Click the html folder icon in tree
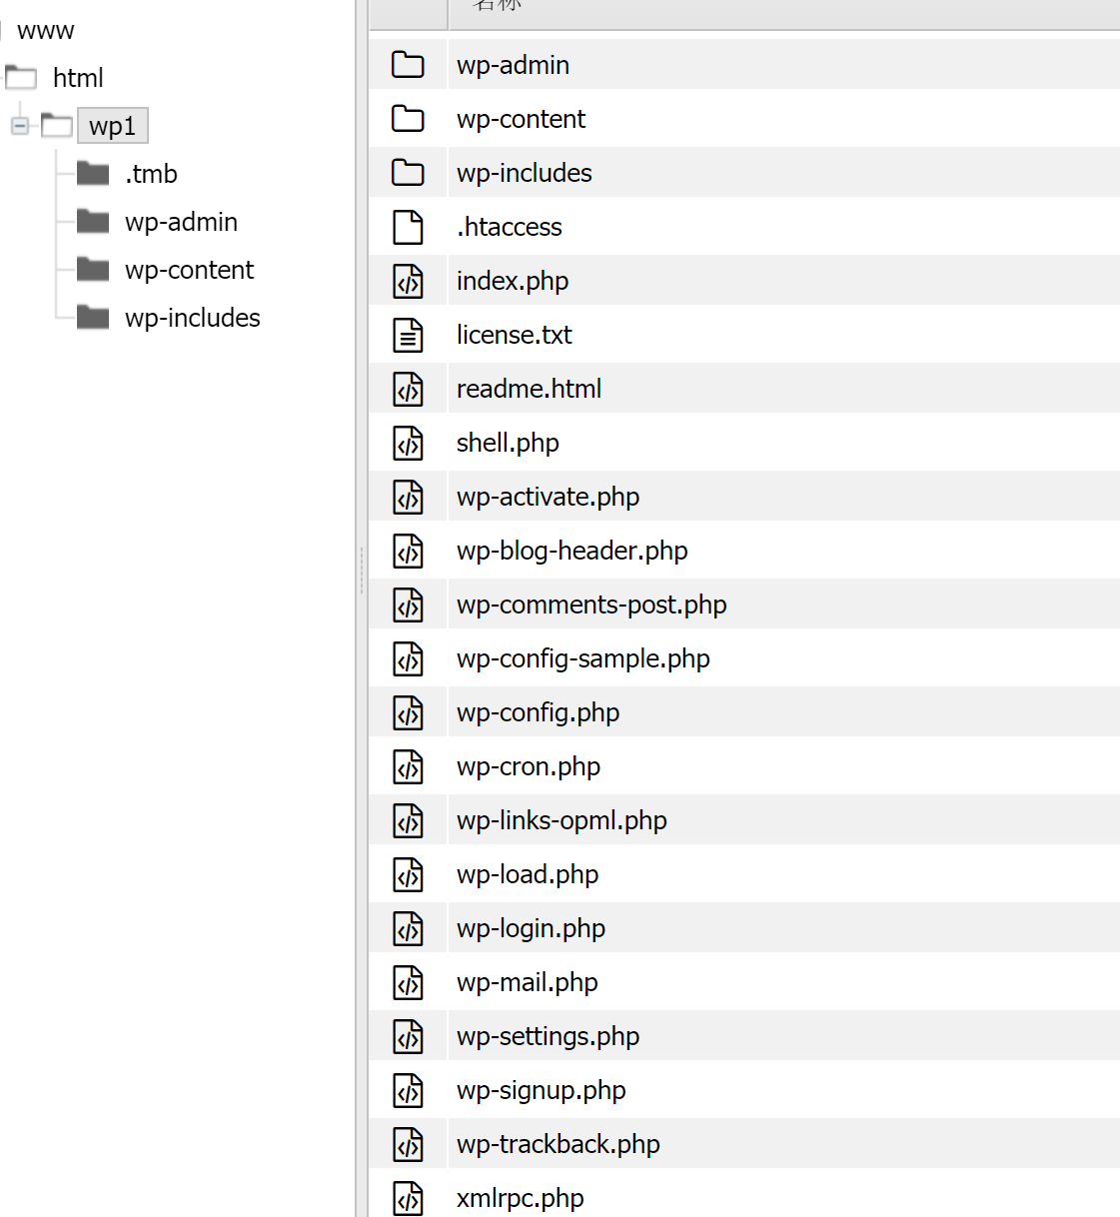 [21, 77]
